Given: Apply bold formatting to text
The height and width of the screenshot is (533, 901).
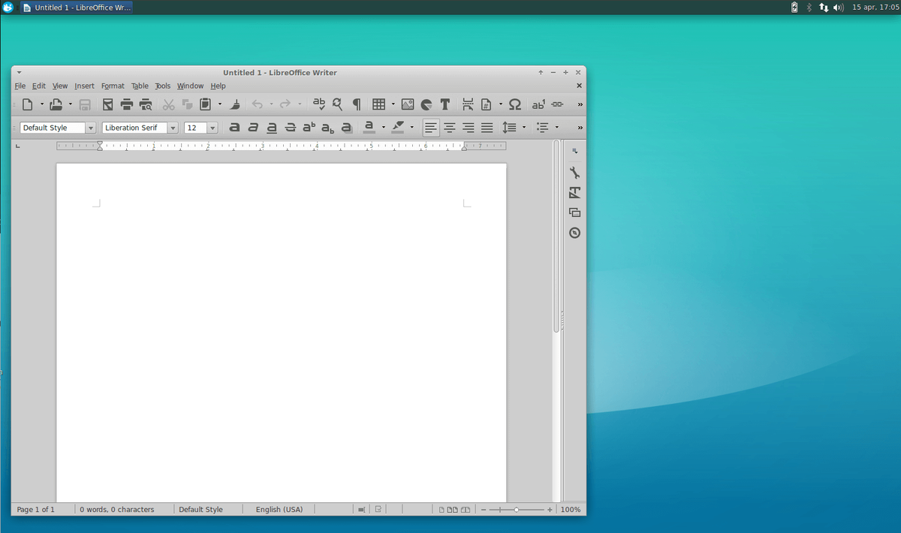Looking at the screenshot, I should [x=234, y=127].
